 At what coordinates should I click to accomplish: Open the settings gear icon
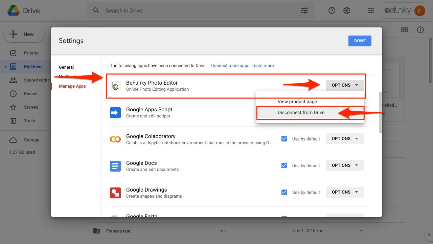coord(347,10)
